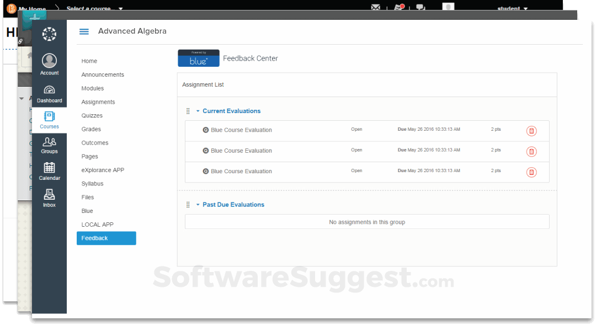Open the hamburger menu beside Advanced Algebra
Screen dimensions: 607x331
83,31
